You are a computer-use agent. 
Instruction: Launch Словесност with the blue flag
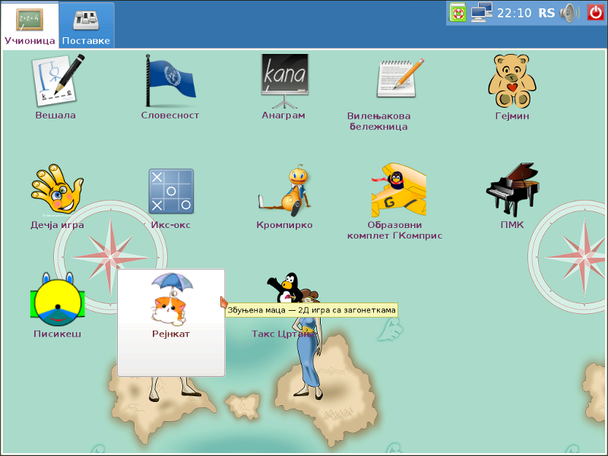(x=170, y=83)
